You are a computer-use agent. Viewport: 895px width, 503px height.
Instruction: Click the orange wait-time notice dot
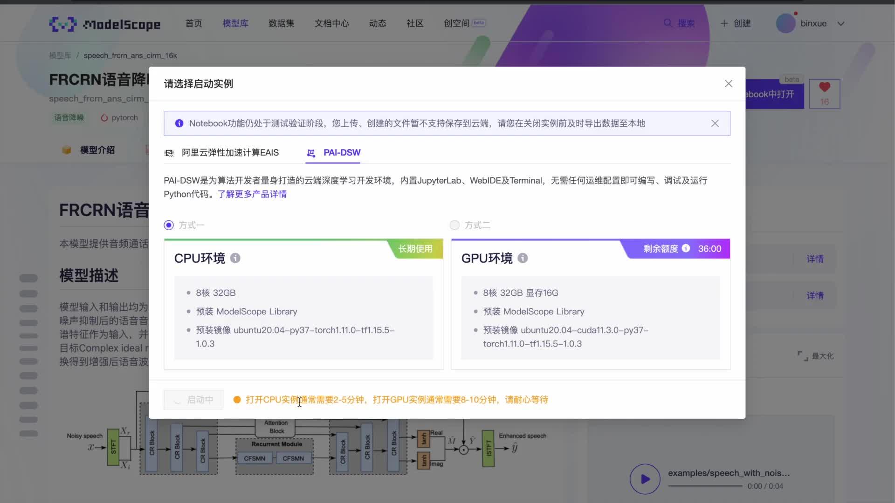tap(237, 400)
